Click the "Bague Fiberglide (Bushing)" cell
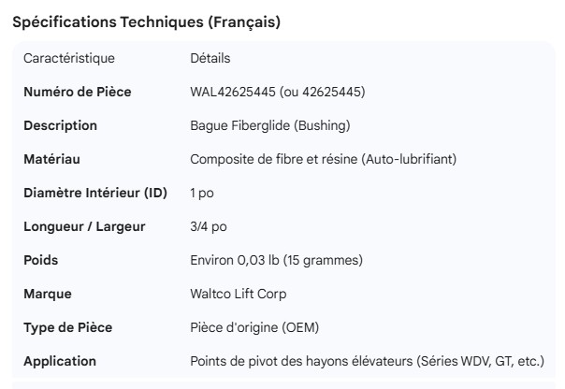565x389 pixels. click(x=270, y=125)
